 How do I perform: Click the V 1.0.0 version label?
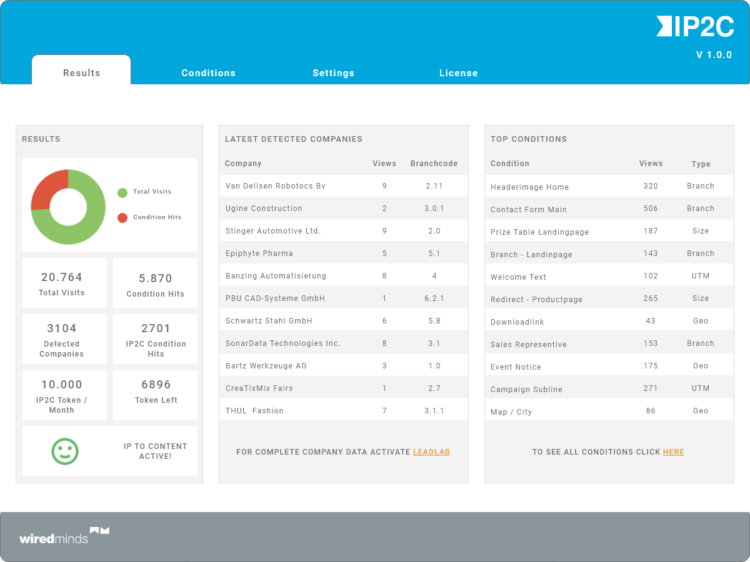pyautogui.click(x=714, y=55)
